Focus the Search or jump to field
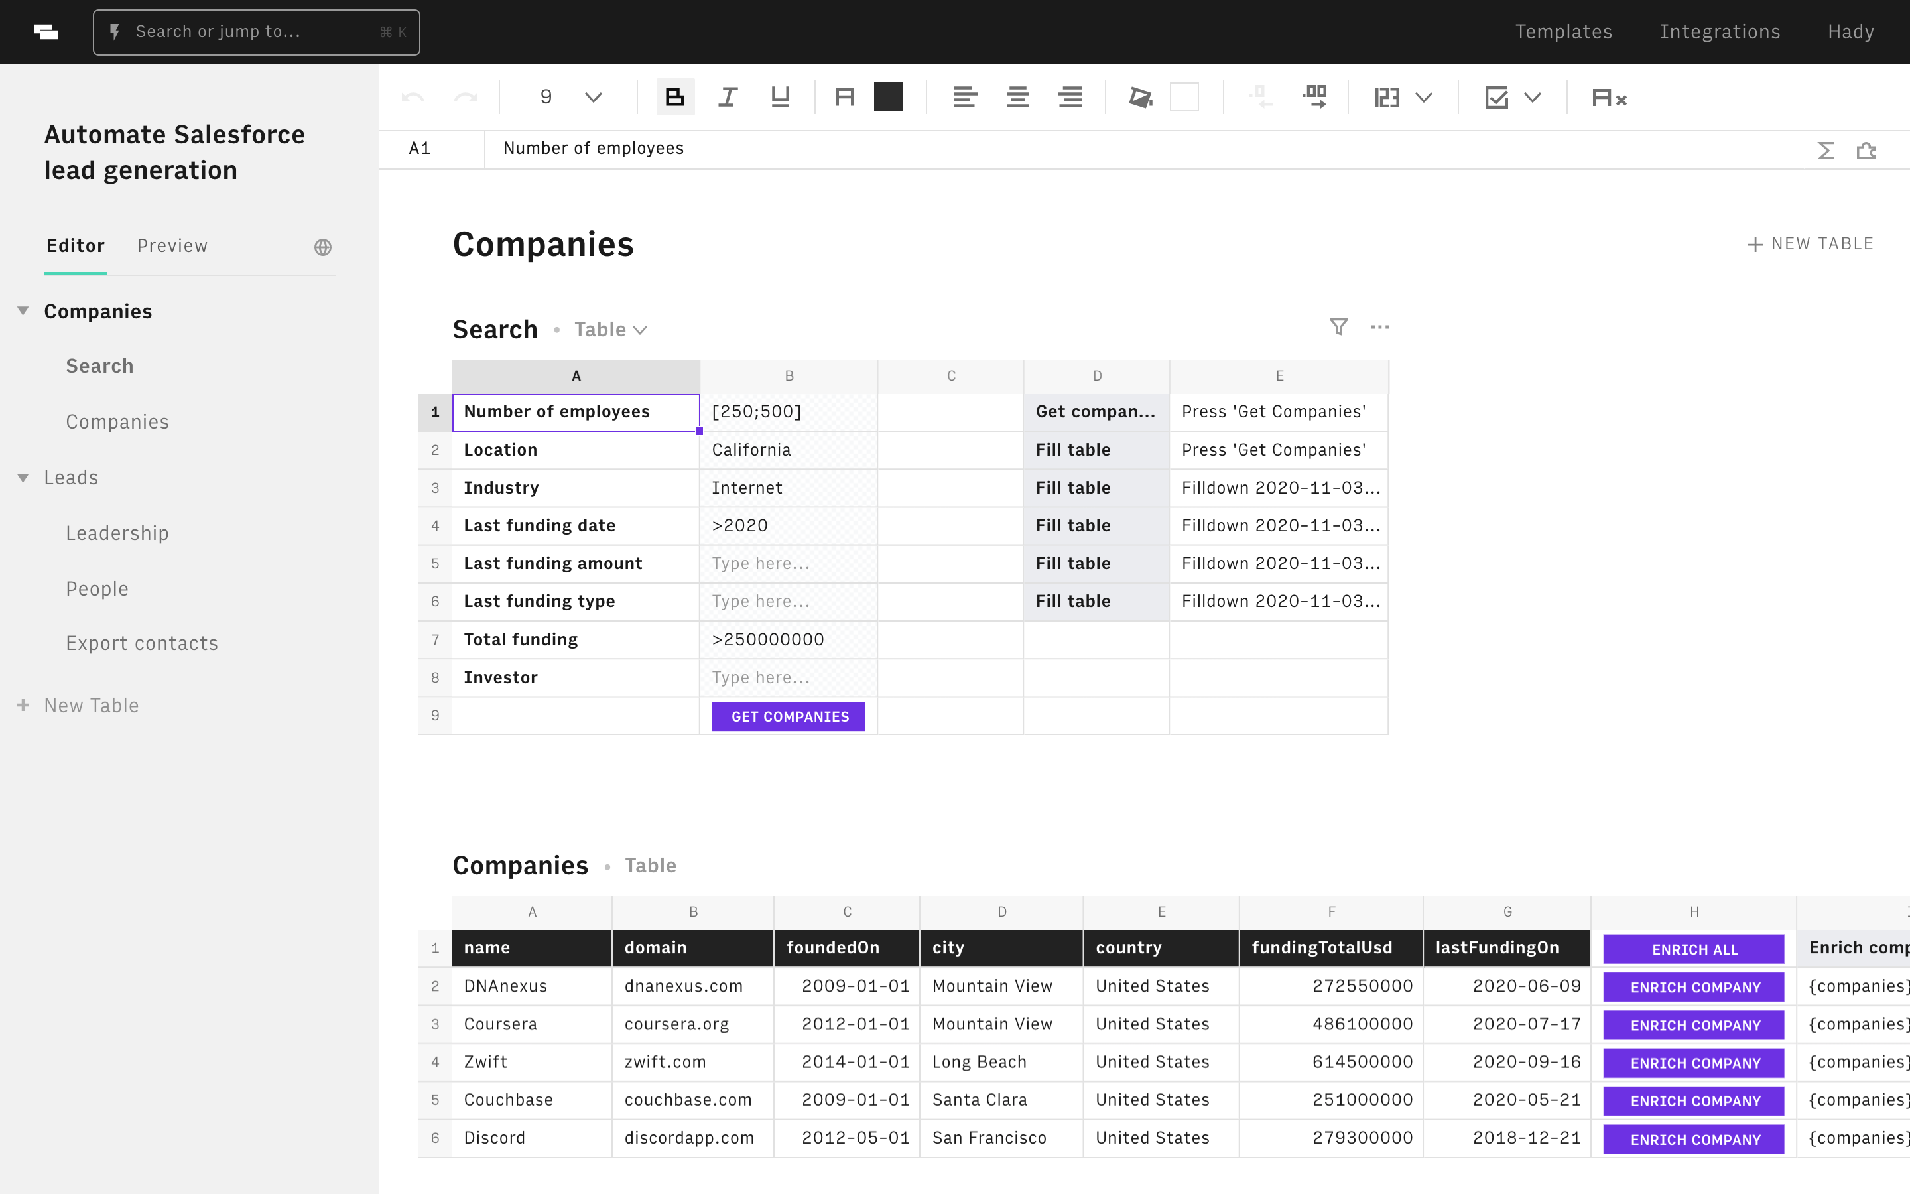Image resolution: width=1910 pixels, height=1194 pixels. [257, 33]
